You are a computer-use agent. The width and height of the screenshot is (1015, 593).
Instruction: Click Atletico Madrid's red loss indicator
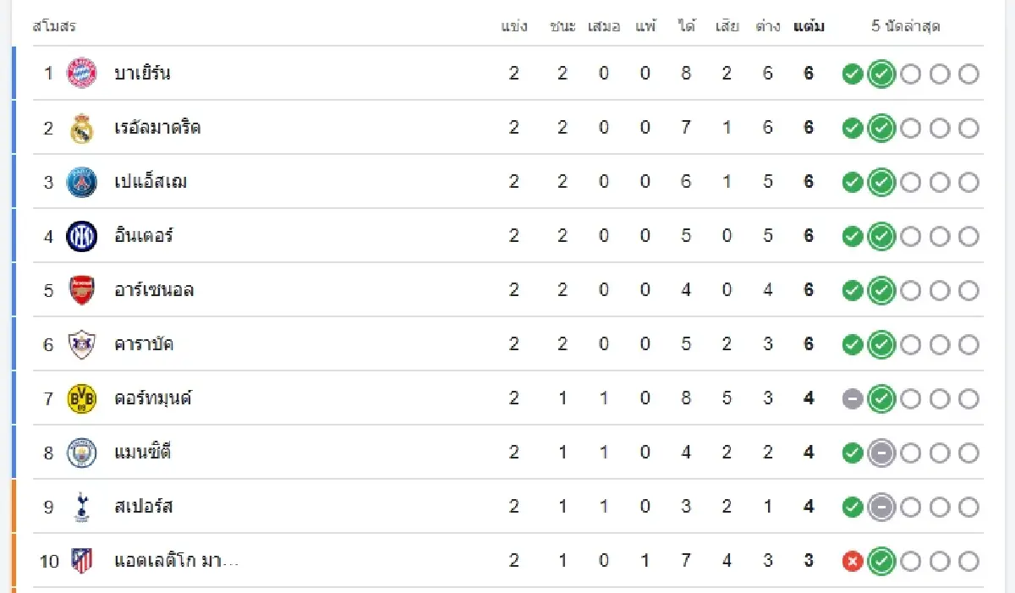[x=852, y=560]
